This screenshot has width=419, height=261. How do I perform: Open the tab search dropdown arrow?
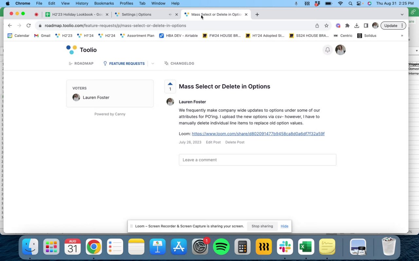[402, 14]
